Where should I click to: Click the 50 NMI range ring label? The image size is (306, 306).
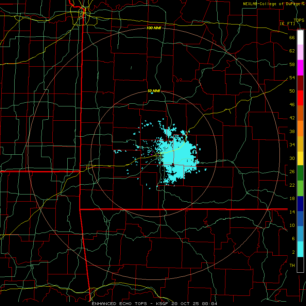[154, 91]
